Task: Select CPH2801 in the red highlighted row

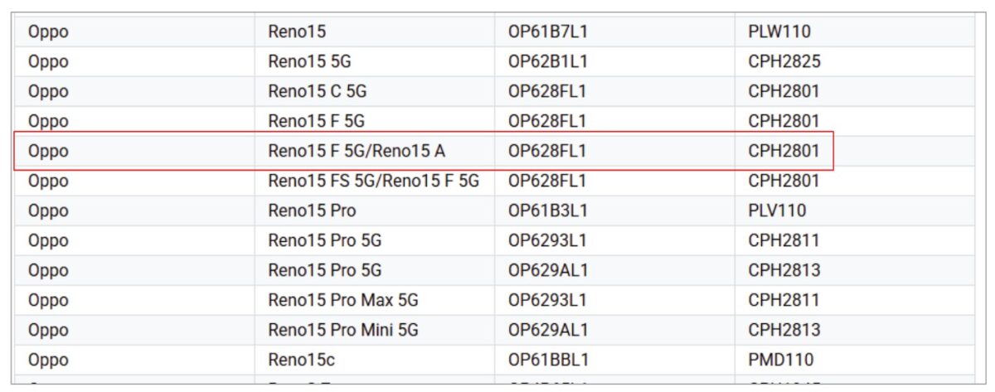Action: [x=784, y=152]
